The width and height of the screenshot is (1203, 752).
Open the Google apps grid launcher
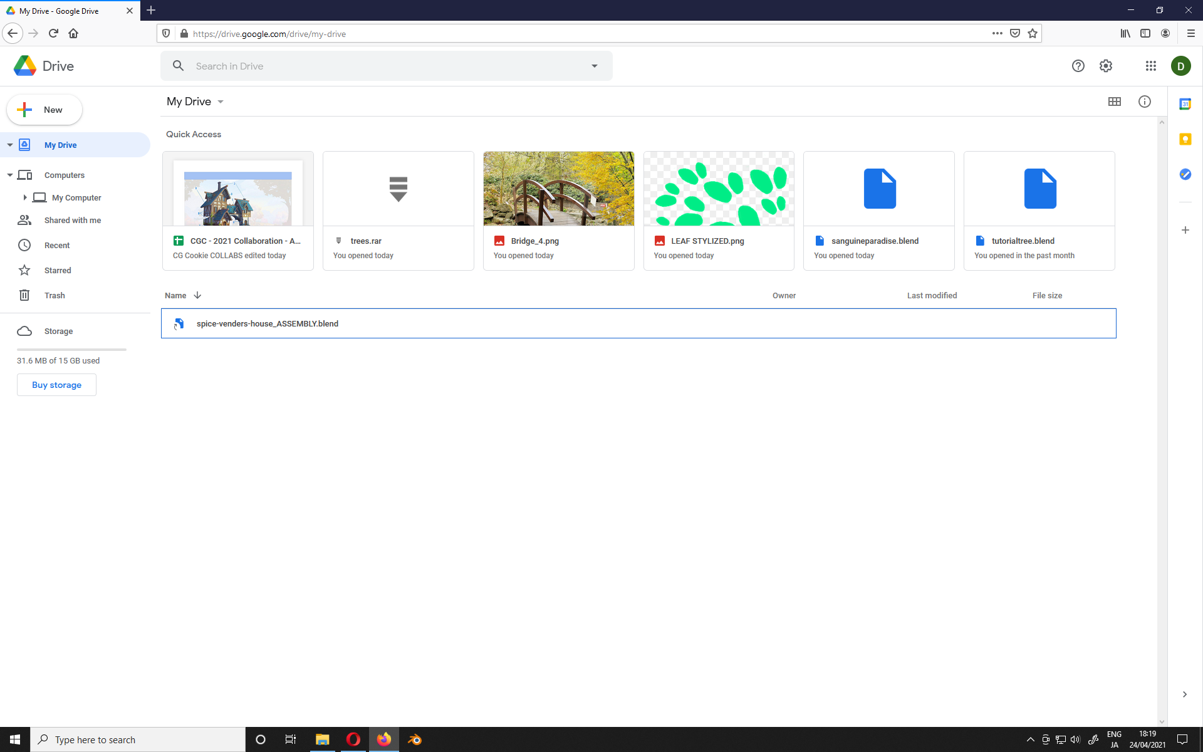(x=1150, y=66)
